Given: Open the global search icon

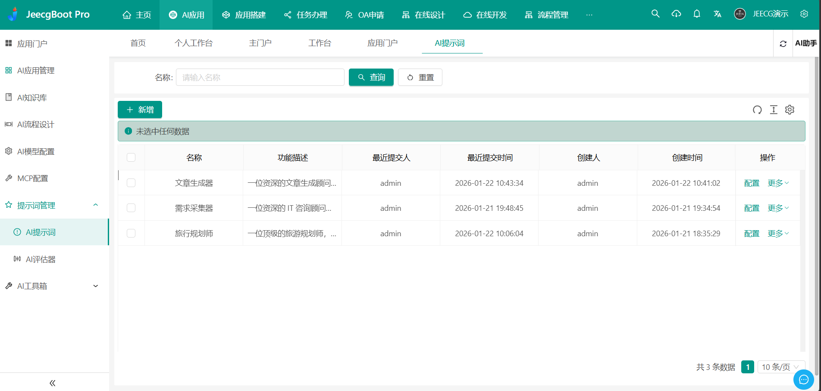Looking at the screenshot, I should [655, 13].
